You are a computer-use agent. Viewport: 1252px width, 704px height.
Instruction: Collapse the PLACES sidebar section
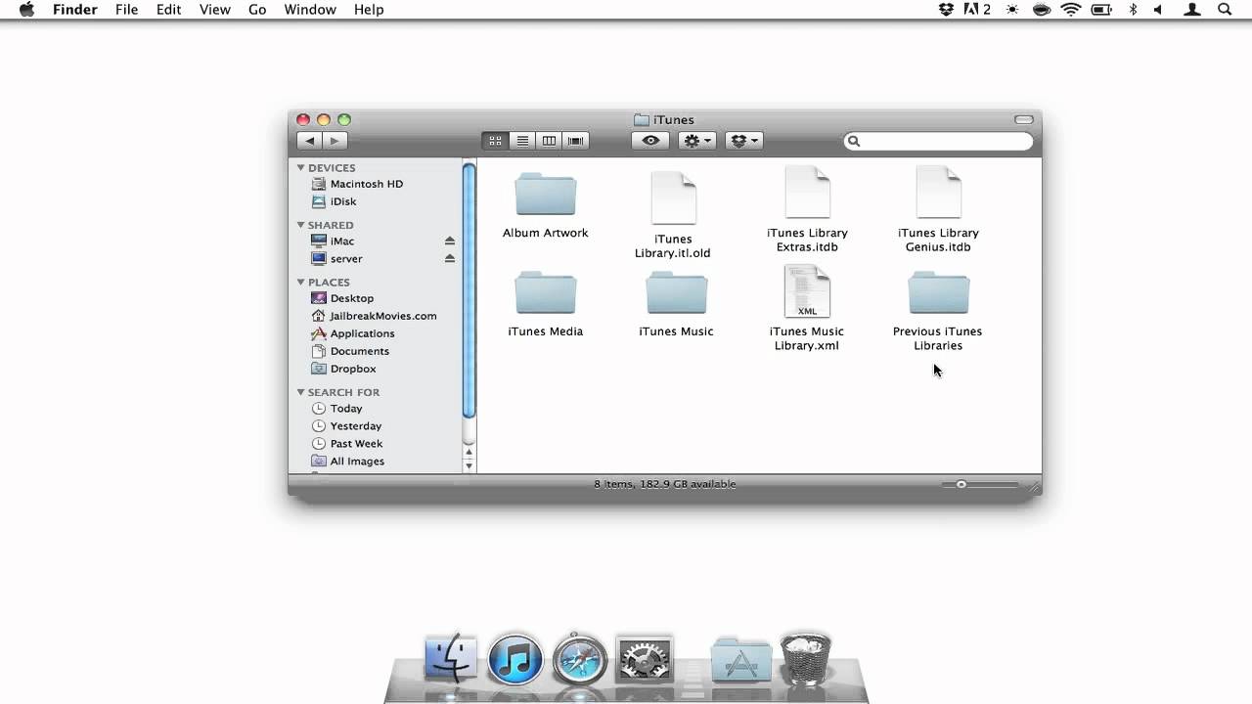301,283
